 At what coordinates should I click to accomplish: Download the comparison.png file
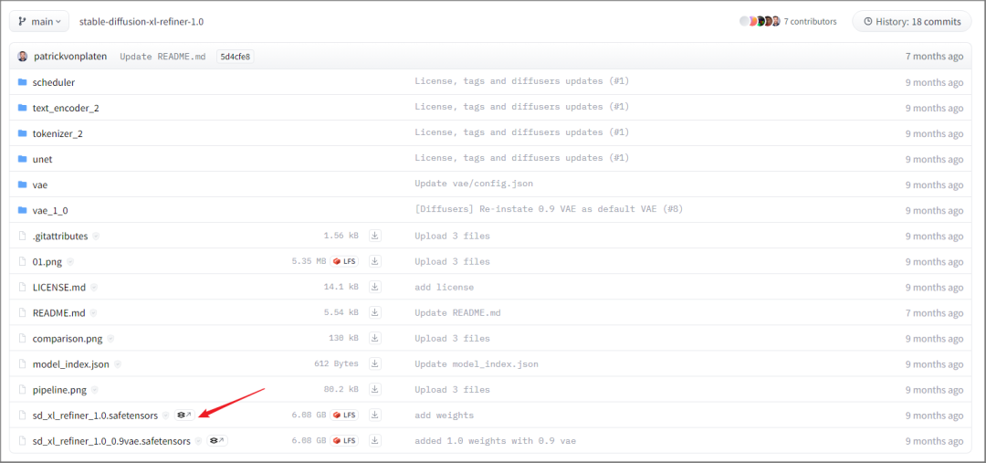(x=375, y=339)
